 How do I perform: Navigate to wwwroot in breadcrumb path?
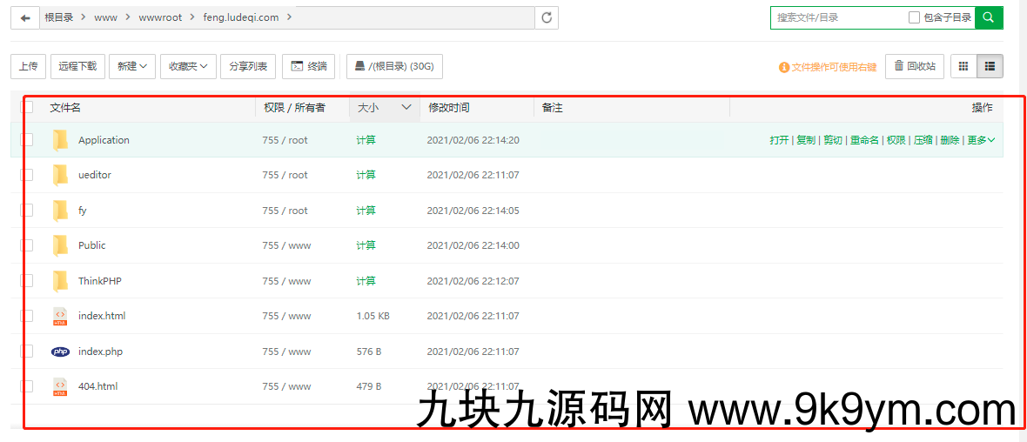160,17
